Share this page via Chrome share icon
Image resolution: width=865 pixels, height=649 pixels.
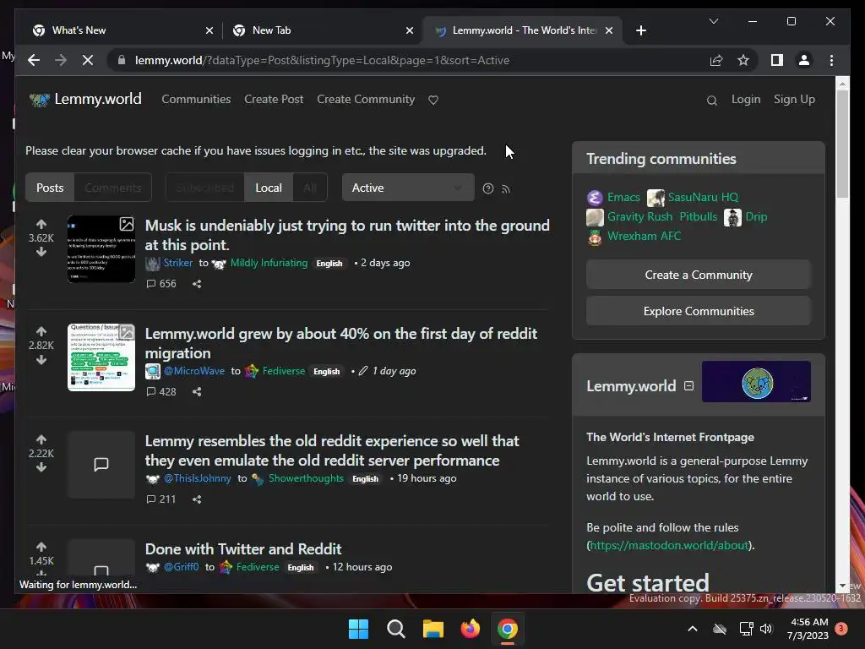716,60
